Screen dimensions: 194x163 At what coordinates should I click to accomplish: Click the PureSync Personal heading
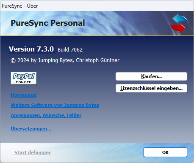point(48,23)
